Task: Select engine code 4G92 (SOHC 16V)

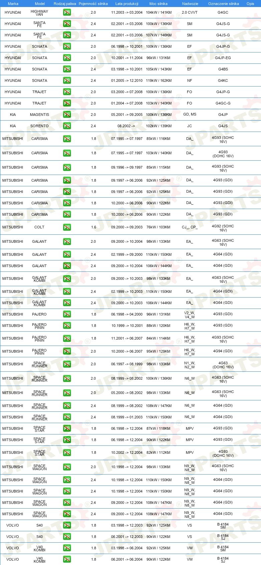Action: 223,228
